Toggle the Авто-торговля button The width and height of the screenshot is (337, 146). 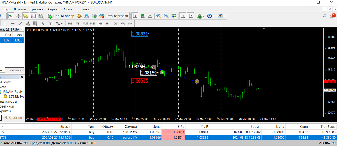(x=114, y=16)
